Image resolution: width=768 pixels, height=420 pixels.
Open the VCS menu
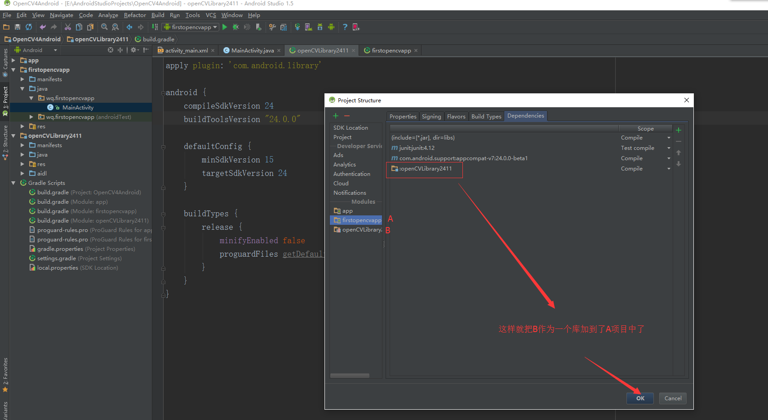tap(211, 15)
